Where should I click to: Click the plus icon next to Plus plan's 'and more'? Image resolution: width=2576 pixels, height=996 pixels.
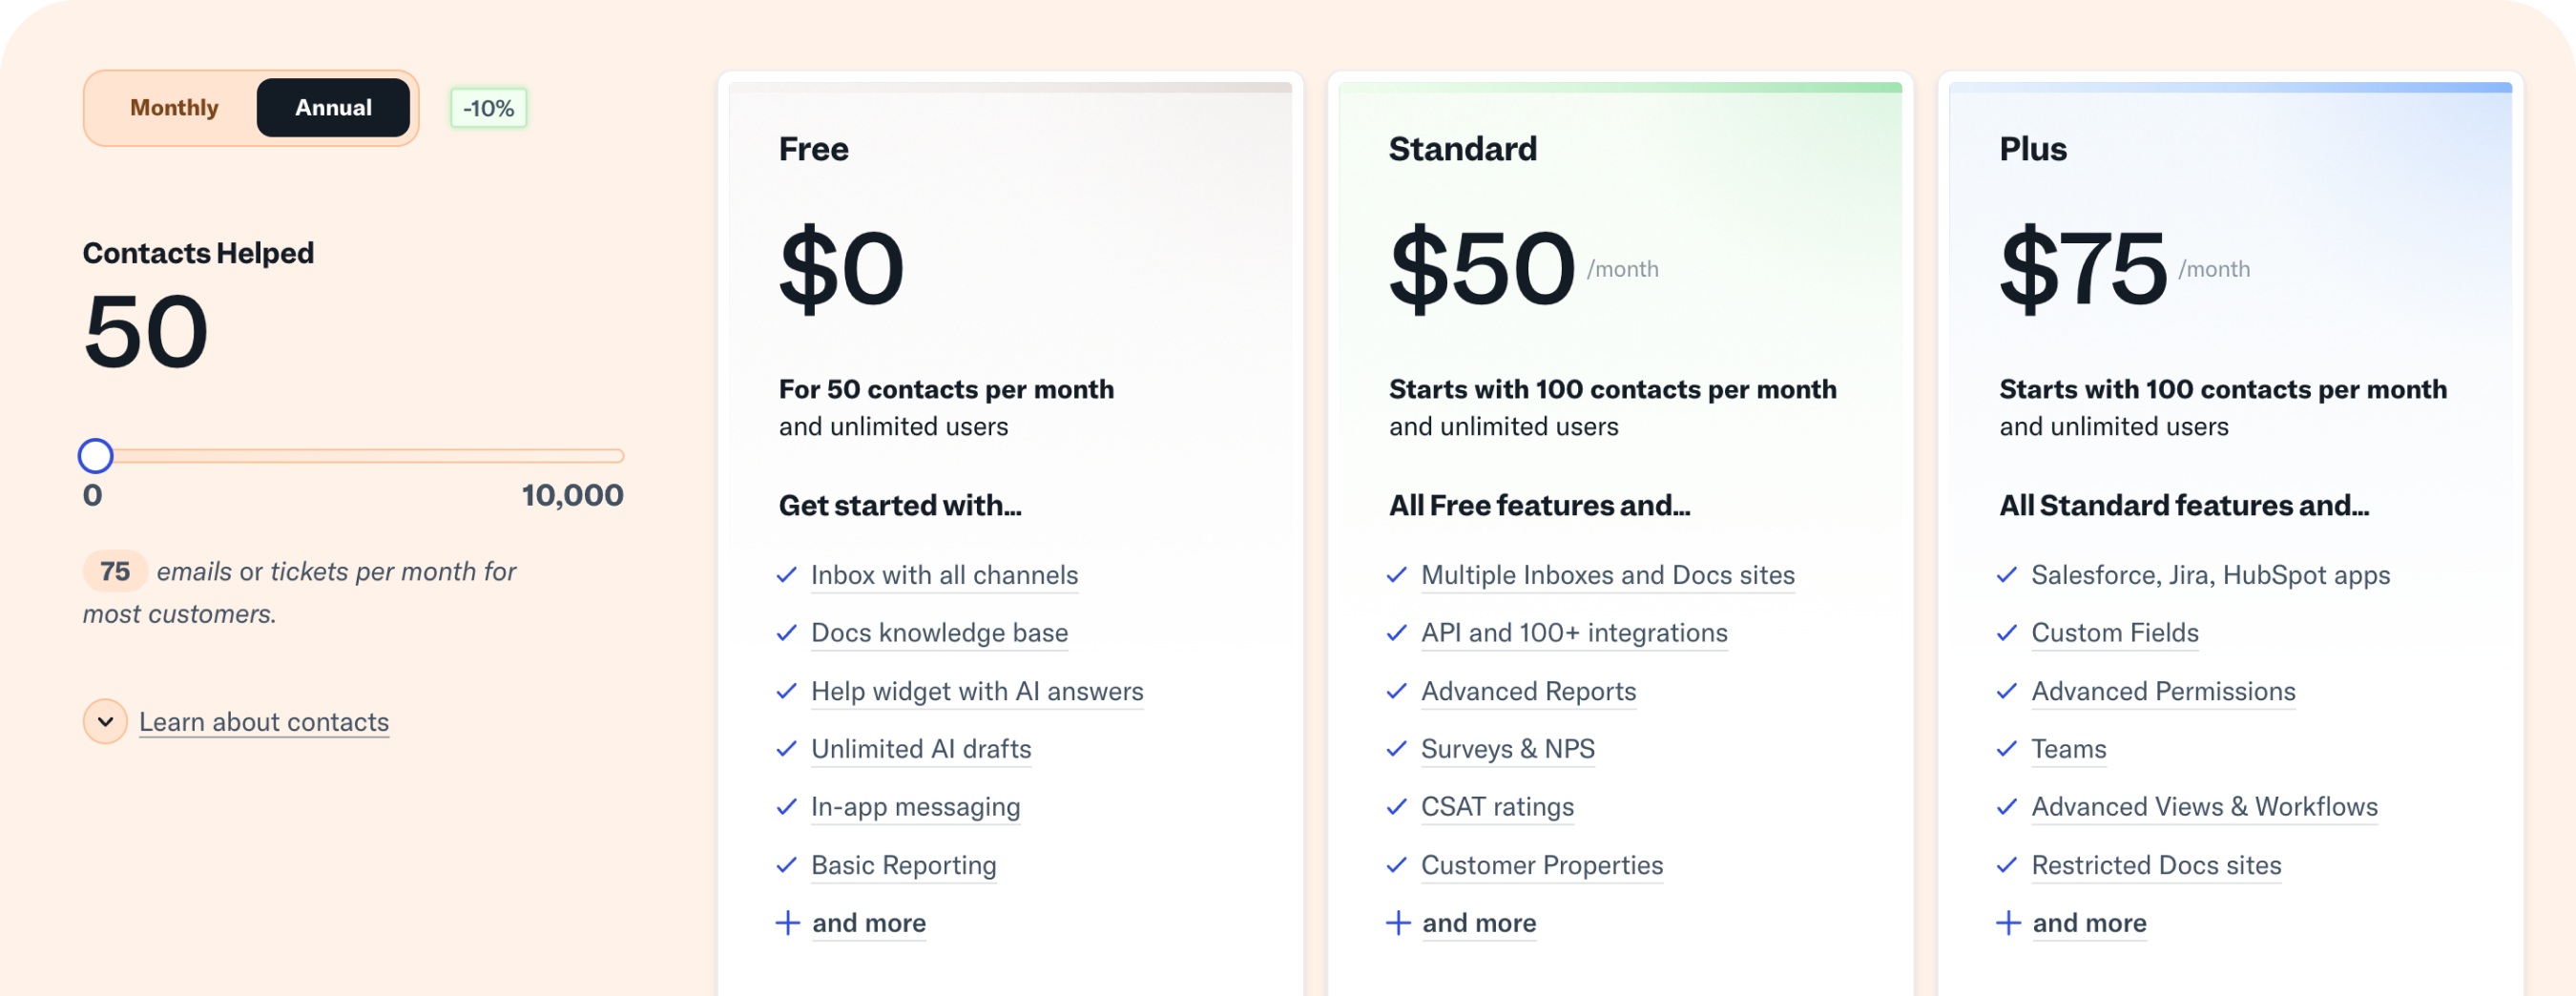2009,923
